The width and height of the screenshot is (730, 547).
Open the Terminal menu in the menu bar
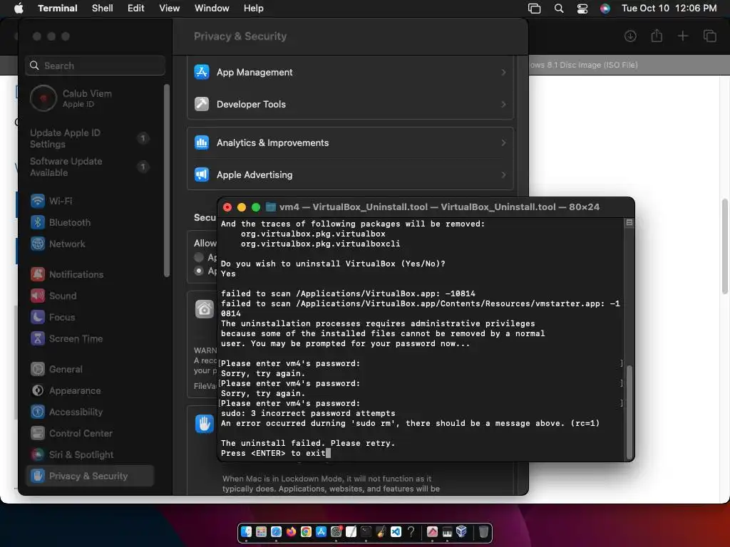coord(58,8)
